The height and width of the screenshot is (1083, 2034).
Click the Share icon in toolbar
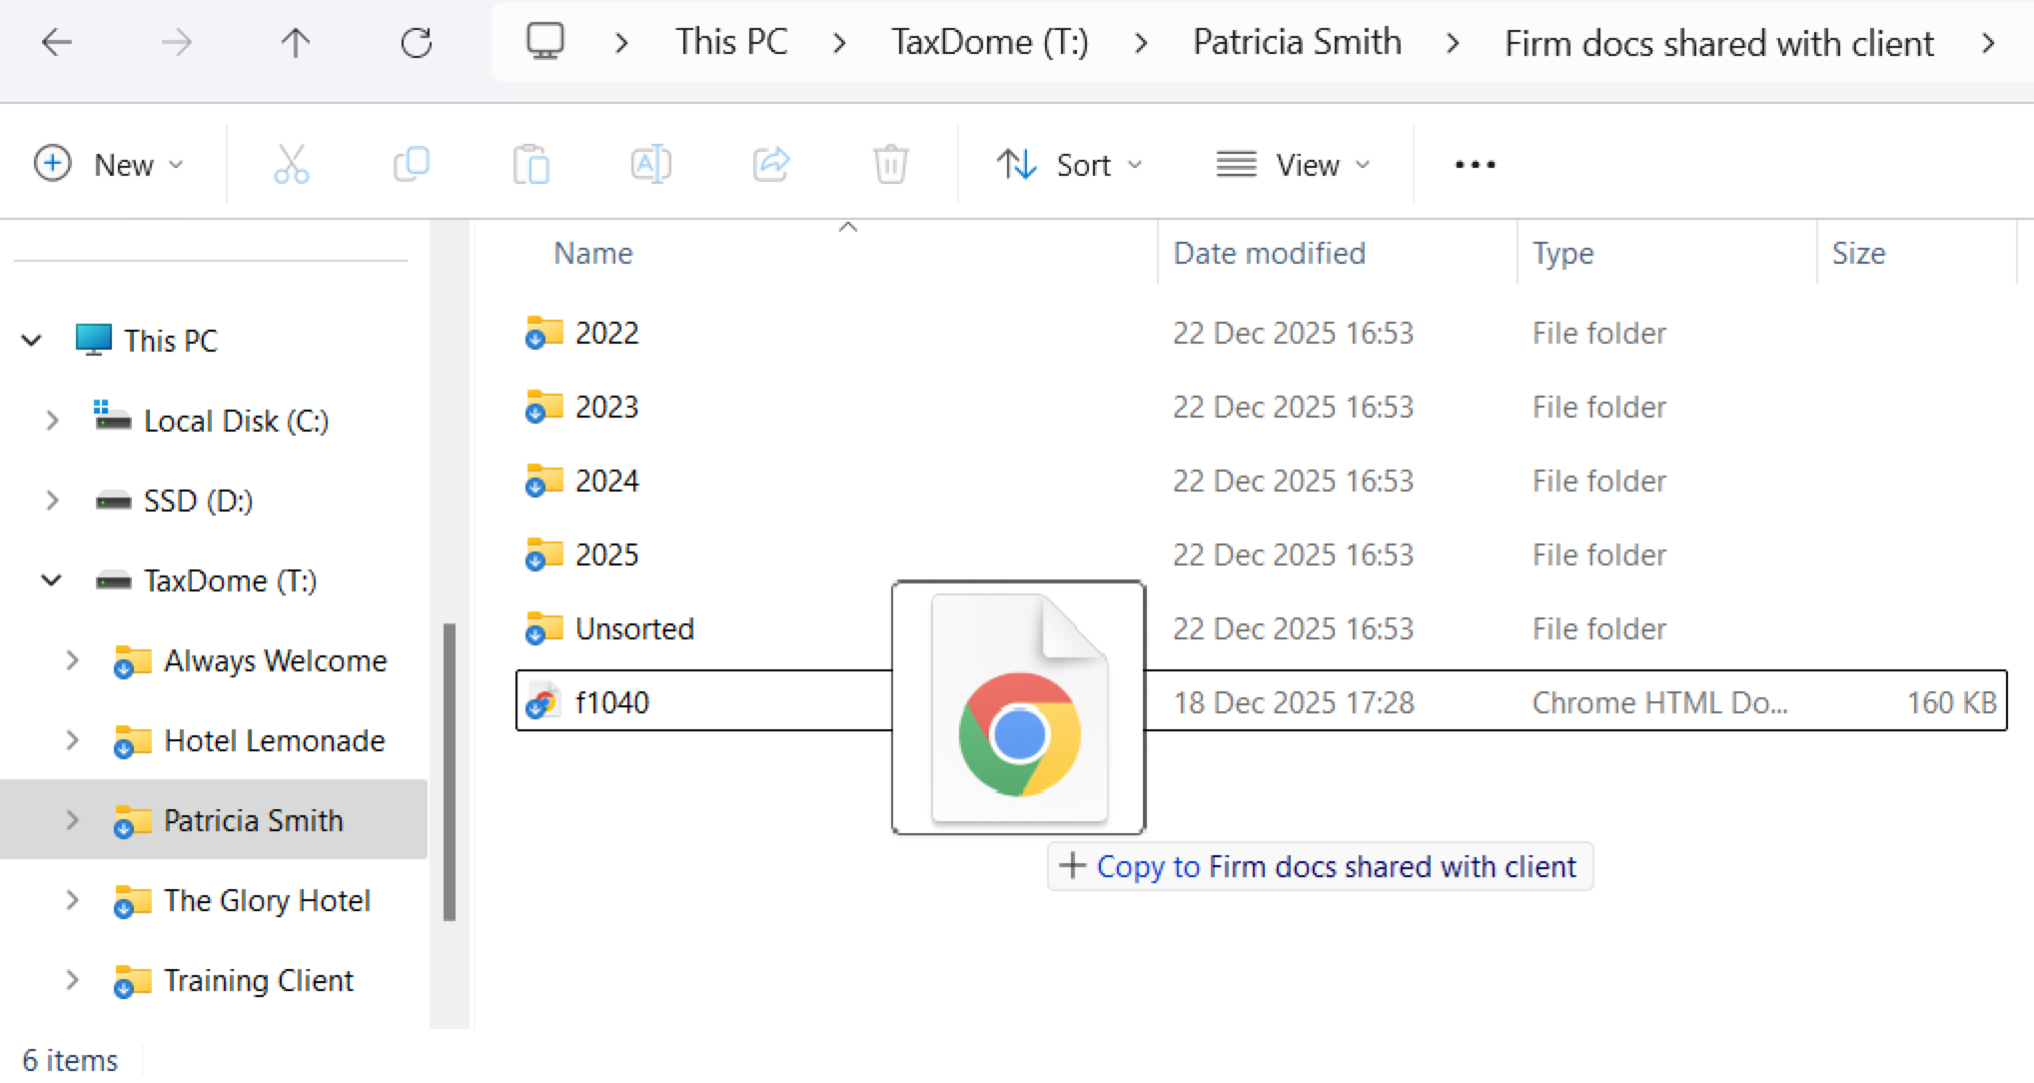click(770, 165)
